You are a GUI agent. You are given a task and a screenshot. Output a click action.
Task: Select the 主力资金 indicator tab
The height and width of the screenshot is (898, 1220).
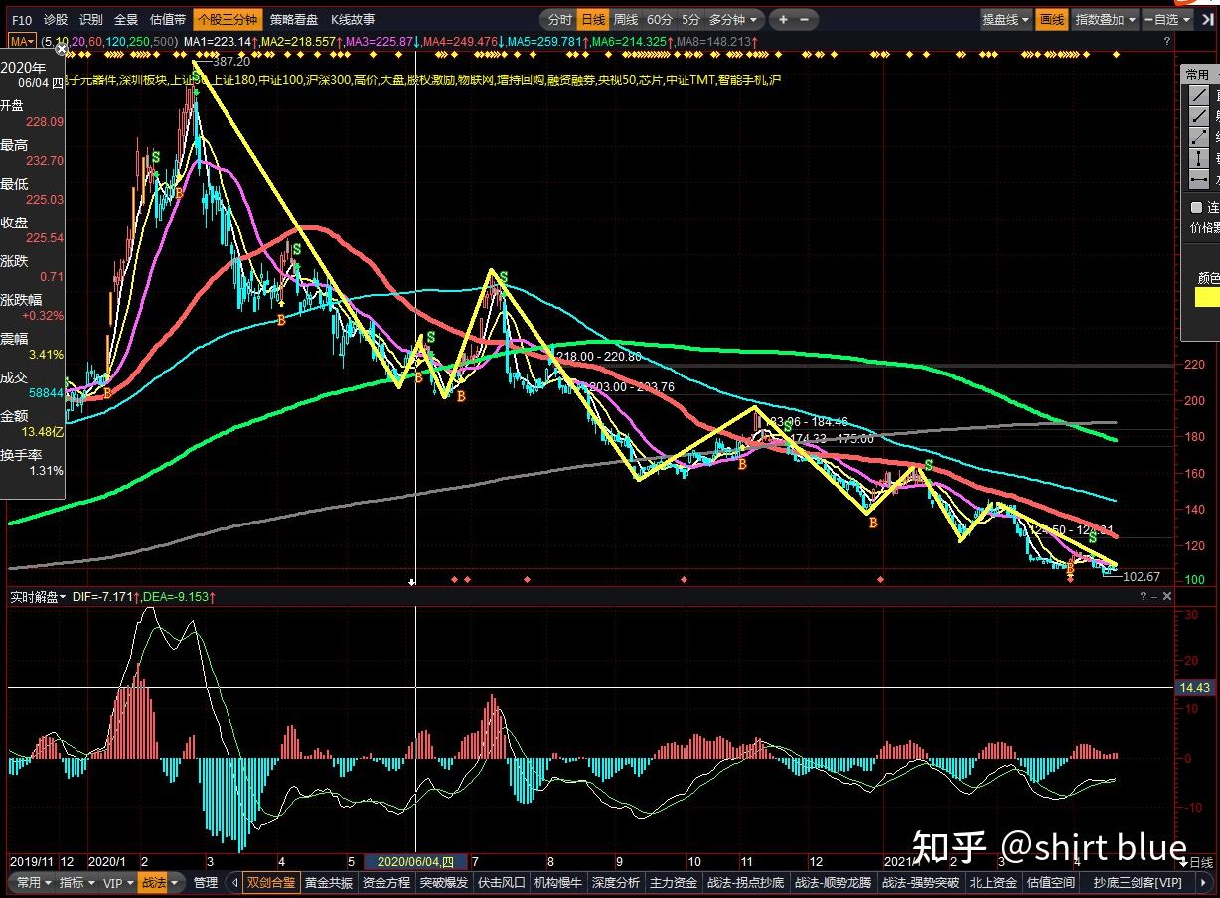674,882
